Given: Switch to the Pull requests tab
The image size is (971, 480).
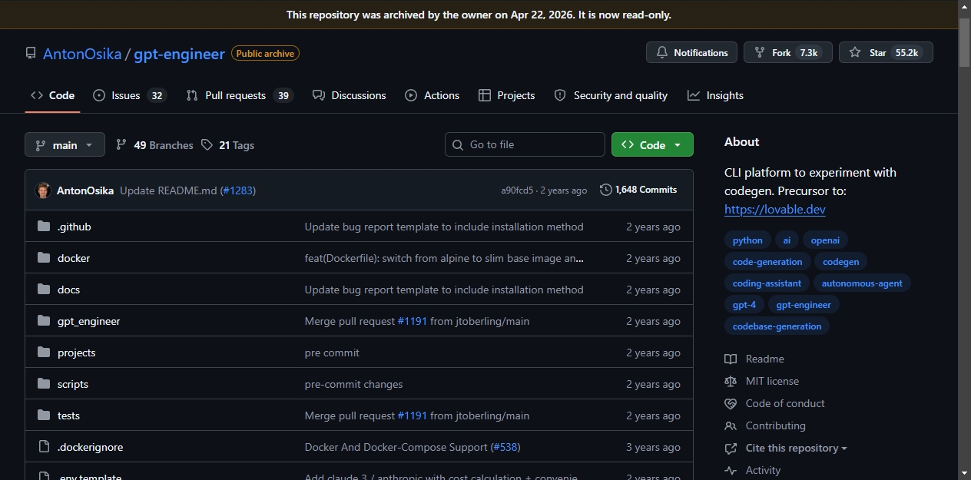Looking at the screenshot, I should click(240, 95).
